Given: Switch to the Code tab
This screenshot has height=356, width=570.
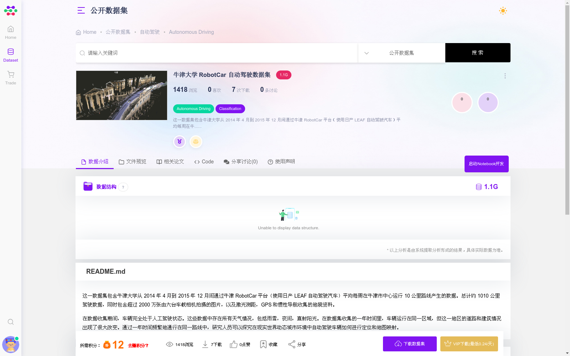Looking at the screenshot, I should coord(204,162).
